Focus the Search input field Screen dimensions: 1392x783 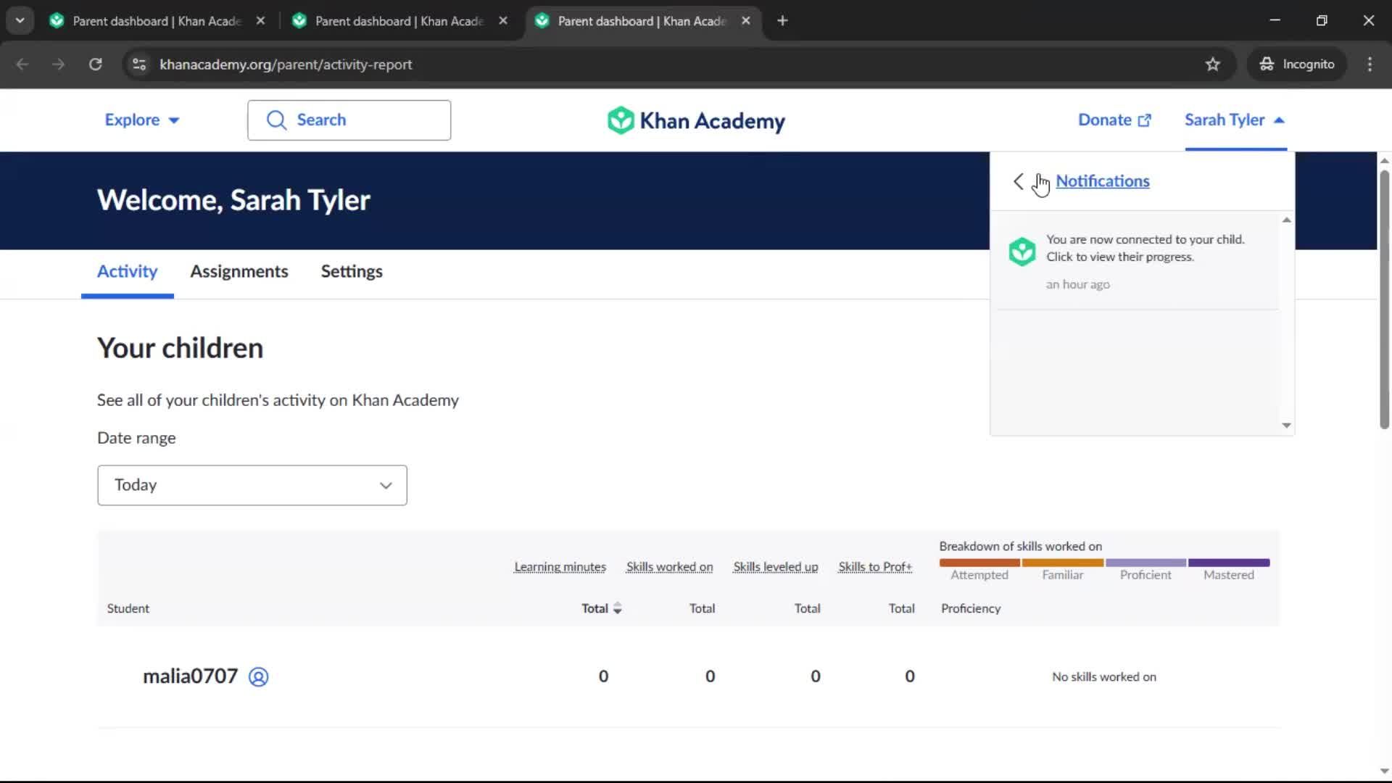click(x=349, y=120)
